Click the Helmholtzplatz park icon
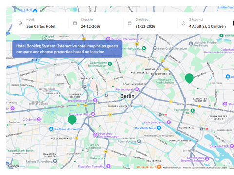234x175 pixels. [144, 48]
